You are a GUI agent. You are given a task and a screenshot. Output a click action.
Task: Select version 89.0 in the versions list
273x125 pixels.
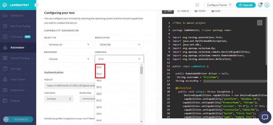click(99, 87)
